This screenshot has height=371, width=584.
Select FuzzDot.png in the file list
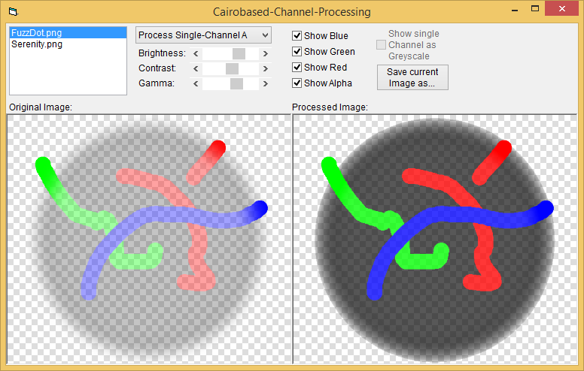coord(68,33)
